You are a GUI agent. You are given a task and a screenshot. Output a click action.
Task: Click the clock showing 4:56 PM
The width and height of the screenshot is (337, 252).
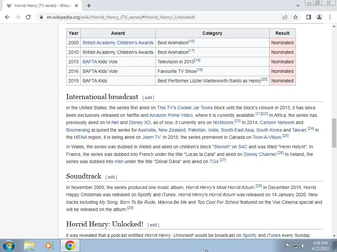tap(320, 243)
